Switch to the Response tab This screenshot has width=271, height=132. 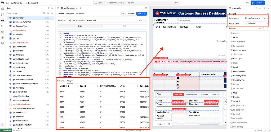(70, 14)
